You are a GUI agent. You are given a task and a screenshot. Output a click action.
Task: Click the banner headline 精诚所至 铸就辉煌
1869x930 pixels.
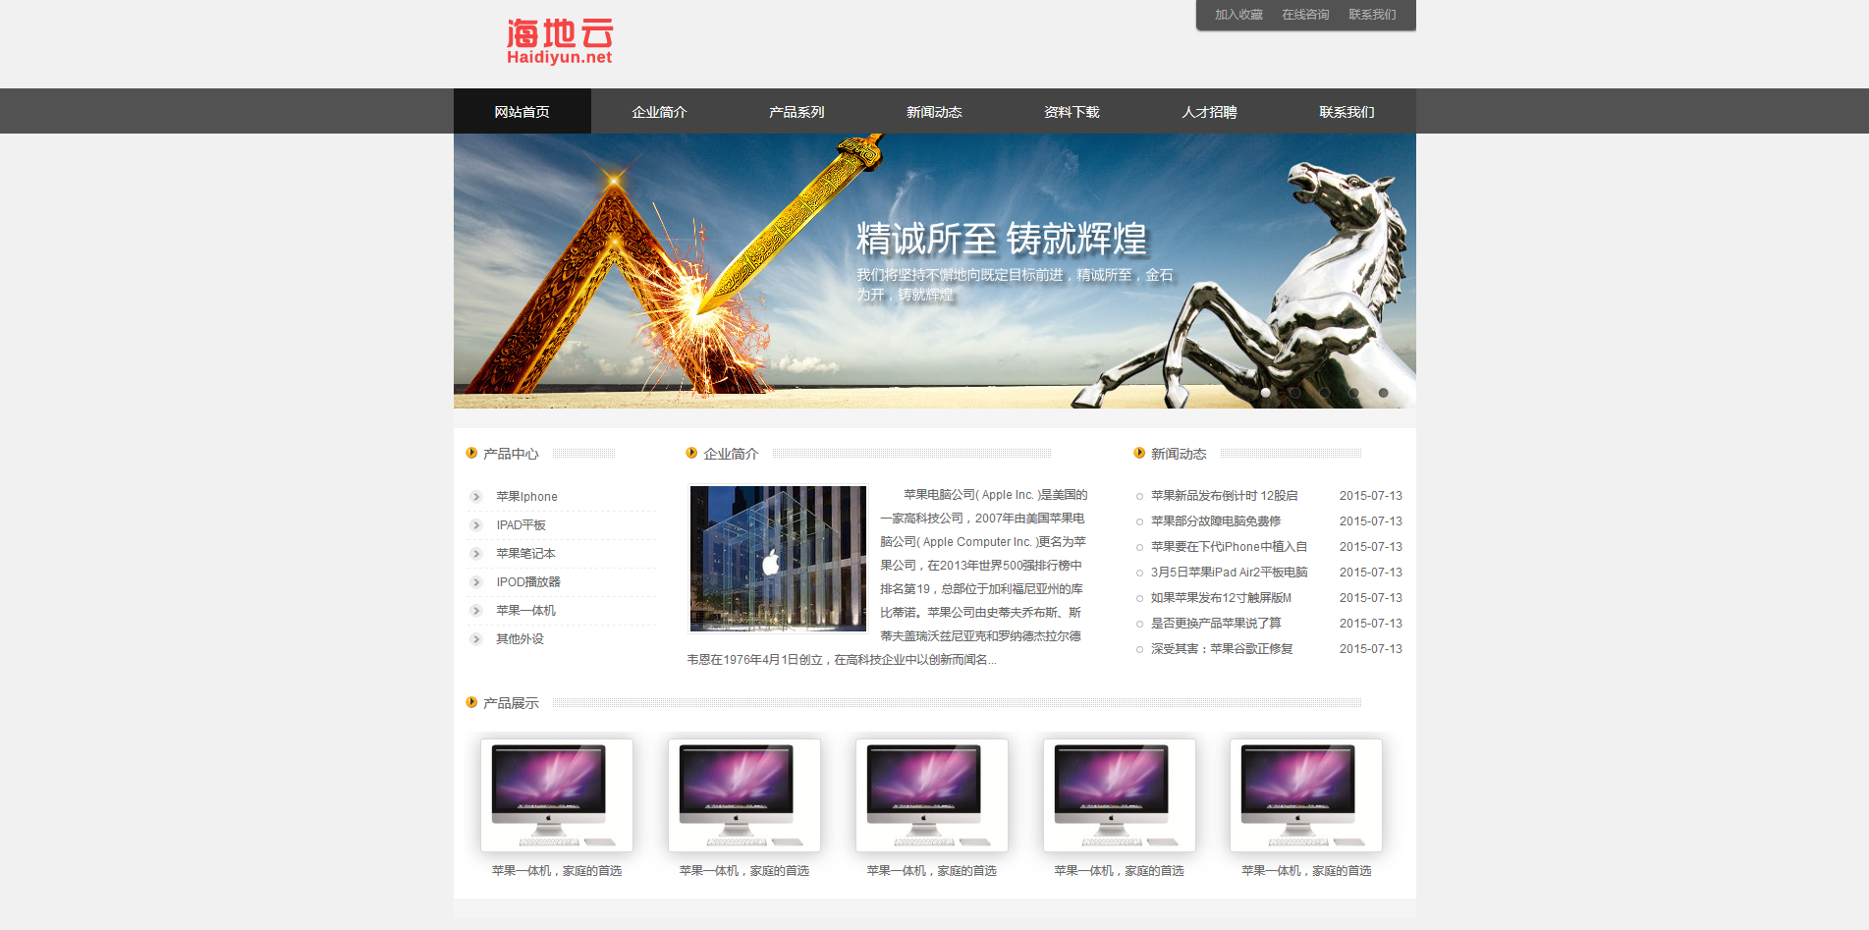tap(1002, 239)
